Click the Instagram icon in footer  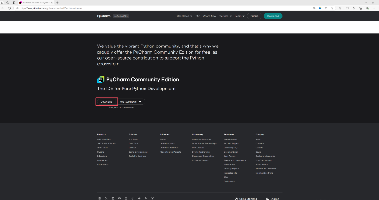126,198
